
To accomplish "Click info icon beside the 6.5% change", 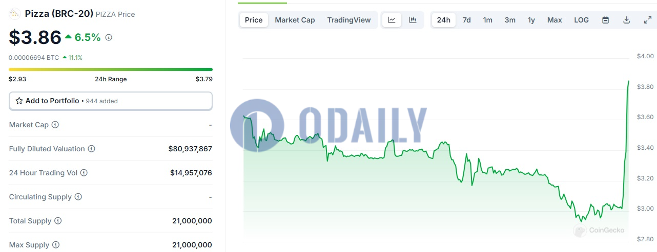I will (109, 37).
